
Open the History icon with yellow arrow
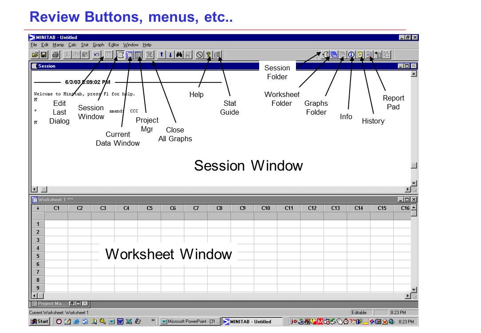point(360,55)
